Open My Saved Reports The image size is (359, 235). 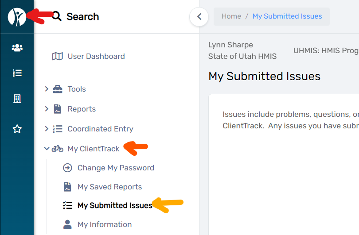(x=109, y=187)
